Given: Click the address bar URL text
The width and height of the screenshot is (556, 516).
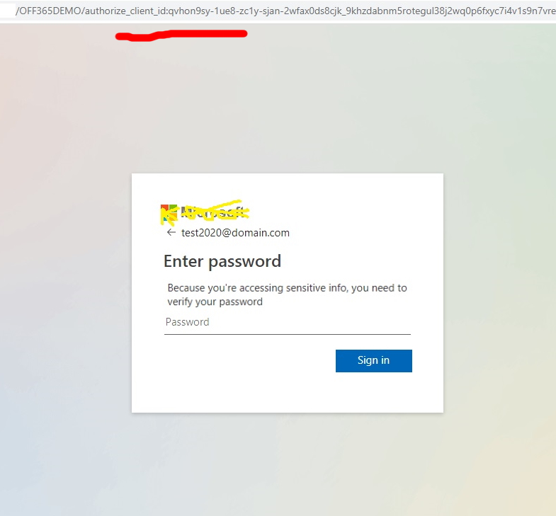Looking at the screenshot, I should point(285,11).
